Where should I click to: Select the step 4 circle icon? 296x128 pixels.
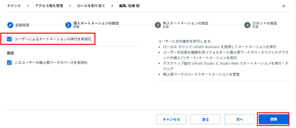(247, 25)
